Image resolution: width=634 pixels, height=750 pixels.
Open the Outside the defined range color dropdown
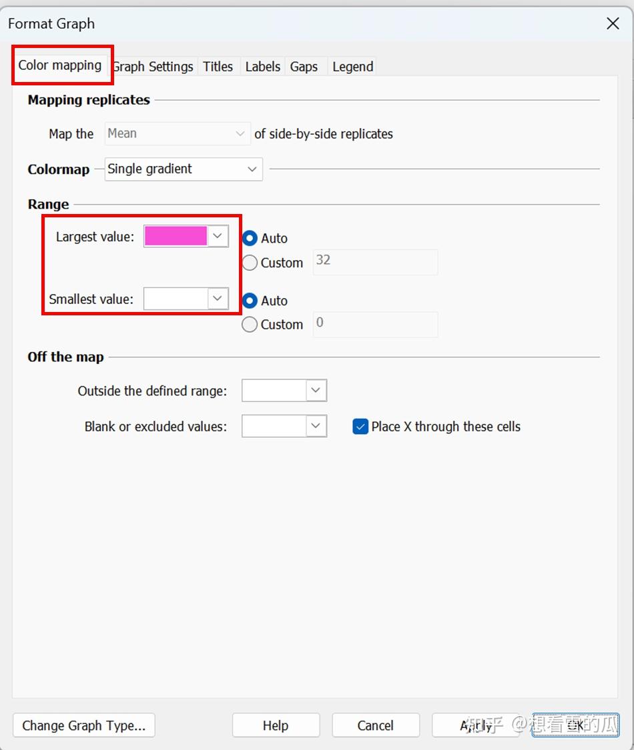(x=284, y=390)
